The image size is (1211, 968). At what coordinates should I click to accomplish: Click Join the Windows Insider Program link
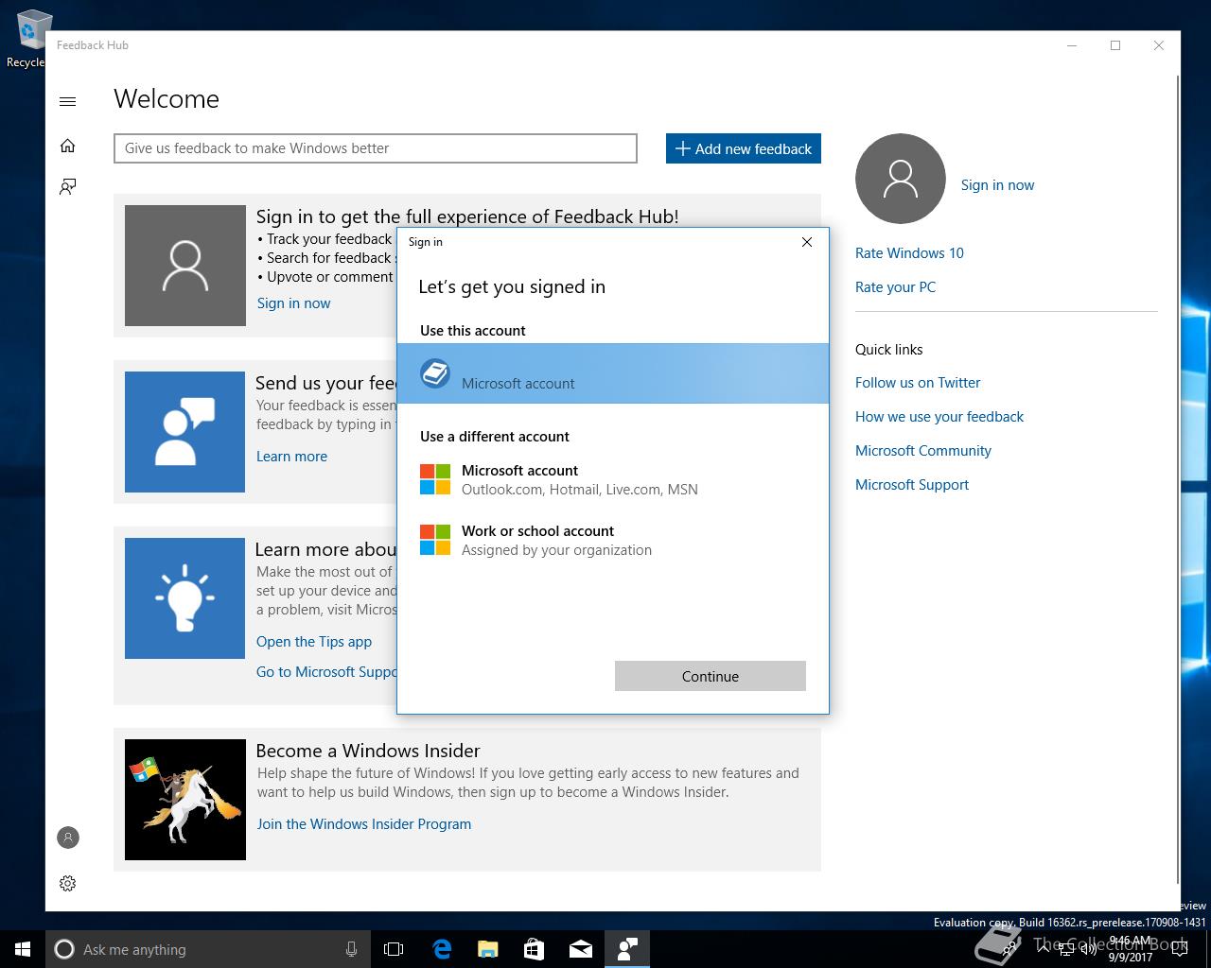(x=364, y=824)
